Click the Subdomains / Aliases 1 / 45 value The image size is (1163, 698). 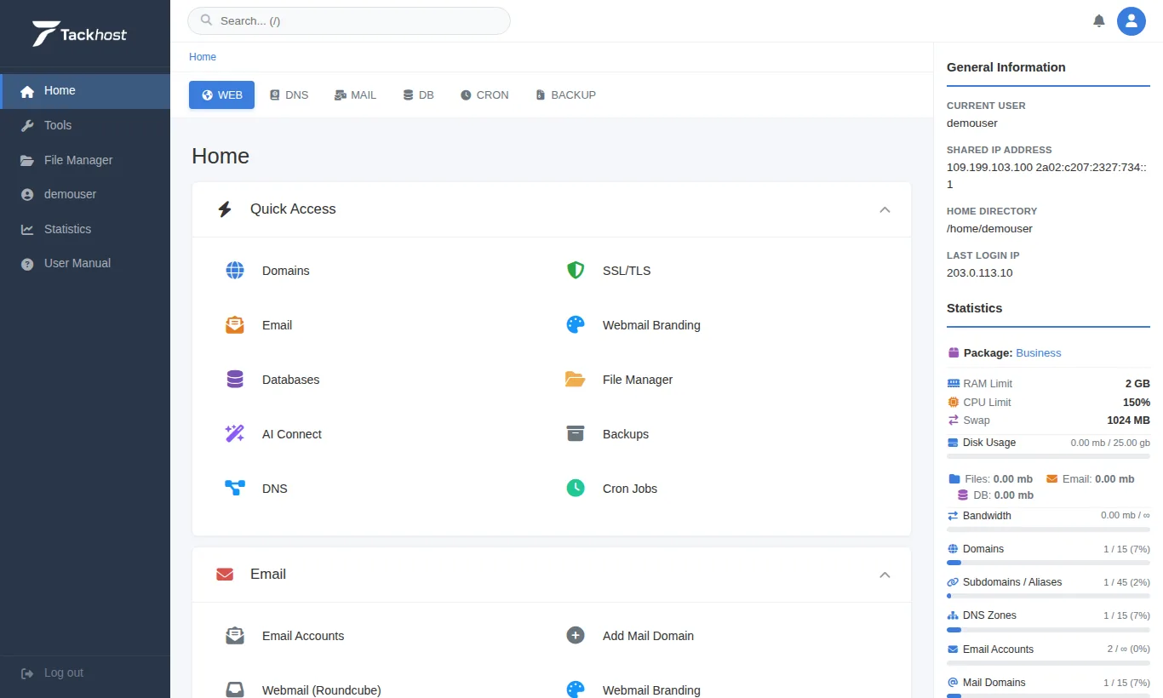(x=1126, y=582)
